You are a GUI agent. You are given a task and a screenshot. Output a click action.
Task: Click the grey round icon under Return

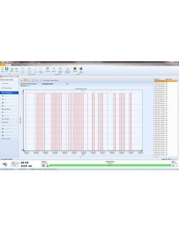(173, 166)
